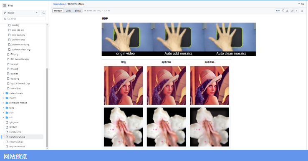The height and width of the screenshot is (161, 308).
Task: Open the outline list icon
Action: (302, 11)
